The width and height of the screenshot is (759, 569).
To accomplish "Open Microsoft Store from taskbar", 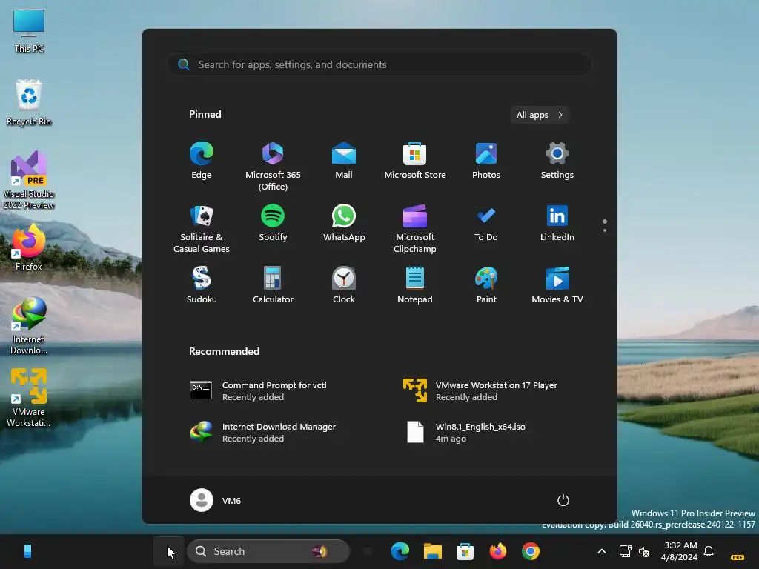I will coord(465,551).
